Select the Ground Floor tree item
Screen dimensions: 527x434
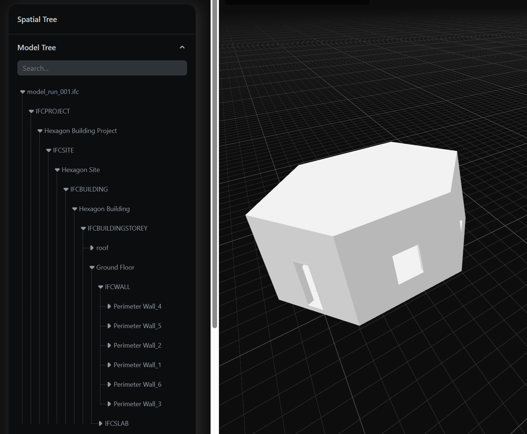pyautogui.click(x=115, y=267)
